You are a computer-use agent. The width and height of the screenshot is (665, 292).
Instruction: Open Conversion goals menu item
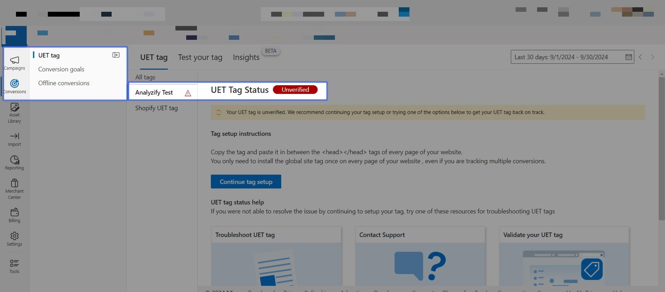pyautogui.click(x=61, y=69)
